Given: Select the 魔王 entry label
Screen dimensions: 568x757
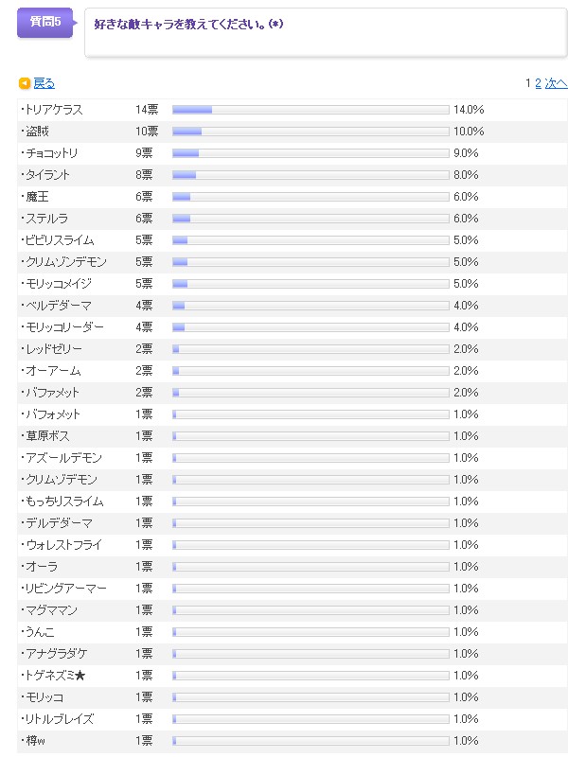Looking at the screenshot, I should 37,197.
